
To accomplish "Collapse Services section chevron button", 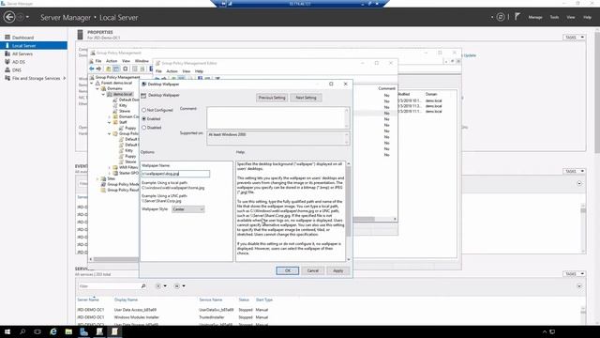I will (579, 286).
